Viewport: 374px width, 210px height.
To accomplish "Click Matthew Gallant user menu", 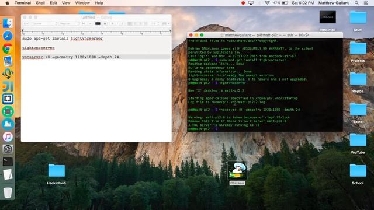I will point(334,3).
